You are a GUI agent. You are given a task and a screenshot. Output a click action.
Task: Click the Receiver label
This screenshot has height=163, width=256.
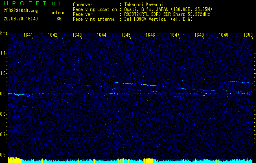coord(83,14)
